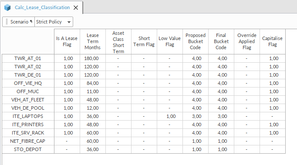This screenshot has height=165, width=297.
Task: Click Capitalise Flag cell for ITE_LAPTOPS
Action: [273, 116]
